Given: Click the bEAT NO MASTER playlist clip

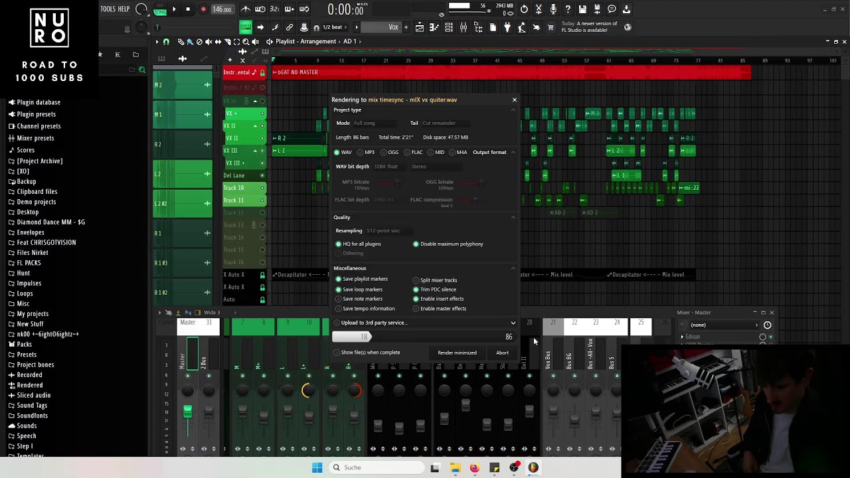Looking at the screenshot, I should [511, 72].
